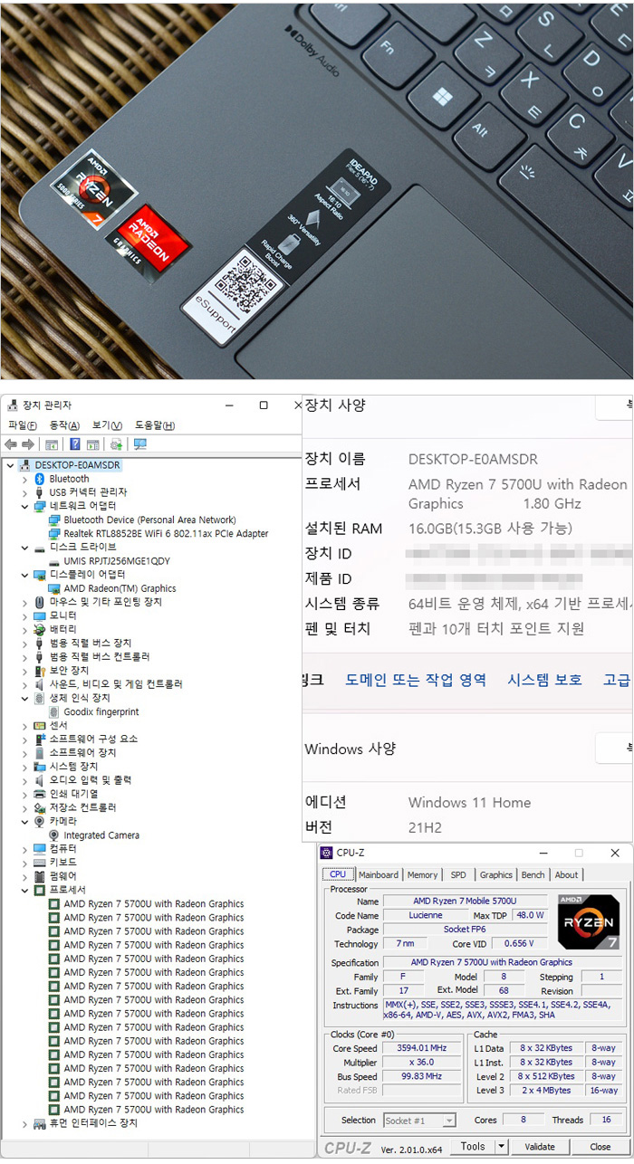The image size is (634, 1164).
Task: Select AMD Radeon(TM) Graphics device
Action: tap(120, 588)
